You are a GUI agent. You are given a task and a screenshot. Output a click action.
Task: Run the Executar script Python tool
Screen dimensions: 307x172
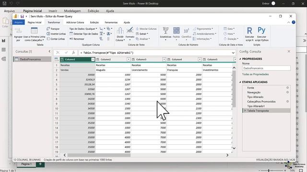point(261,34)
